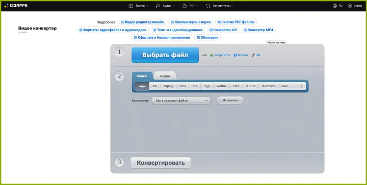Select mp4 output format
This screenshot has width=367, height=185.
pos(142,86)
